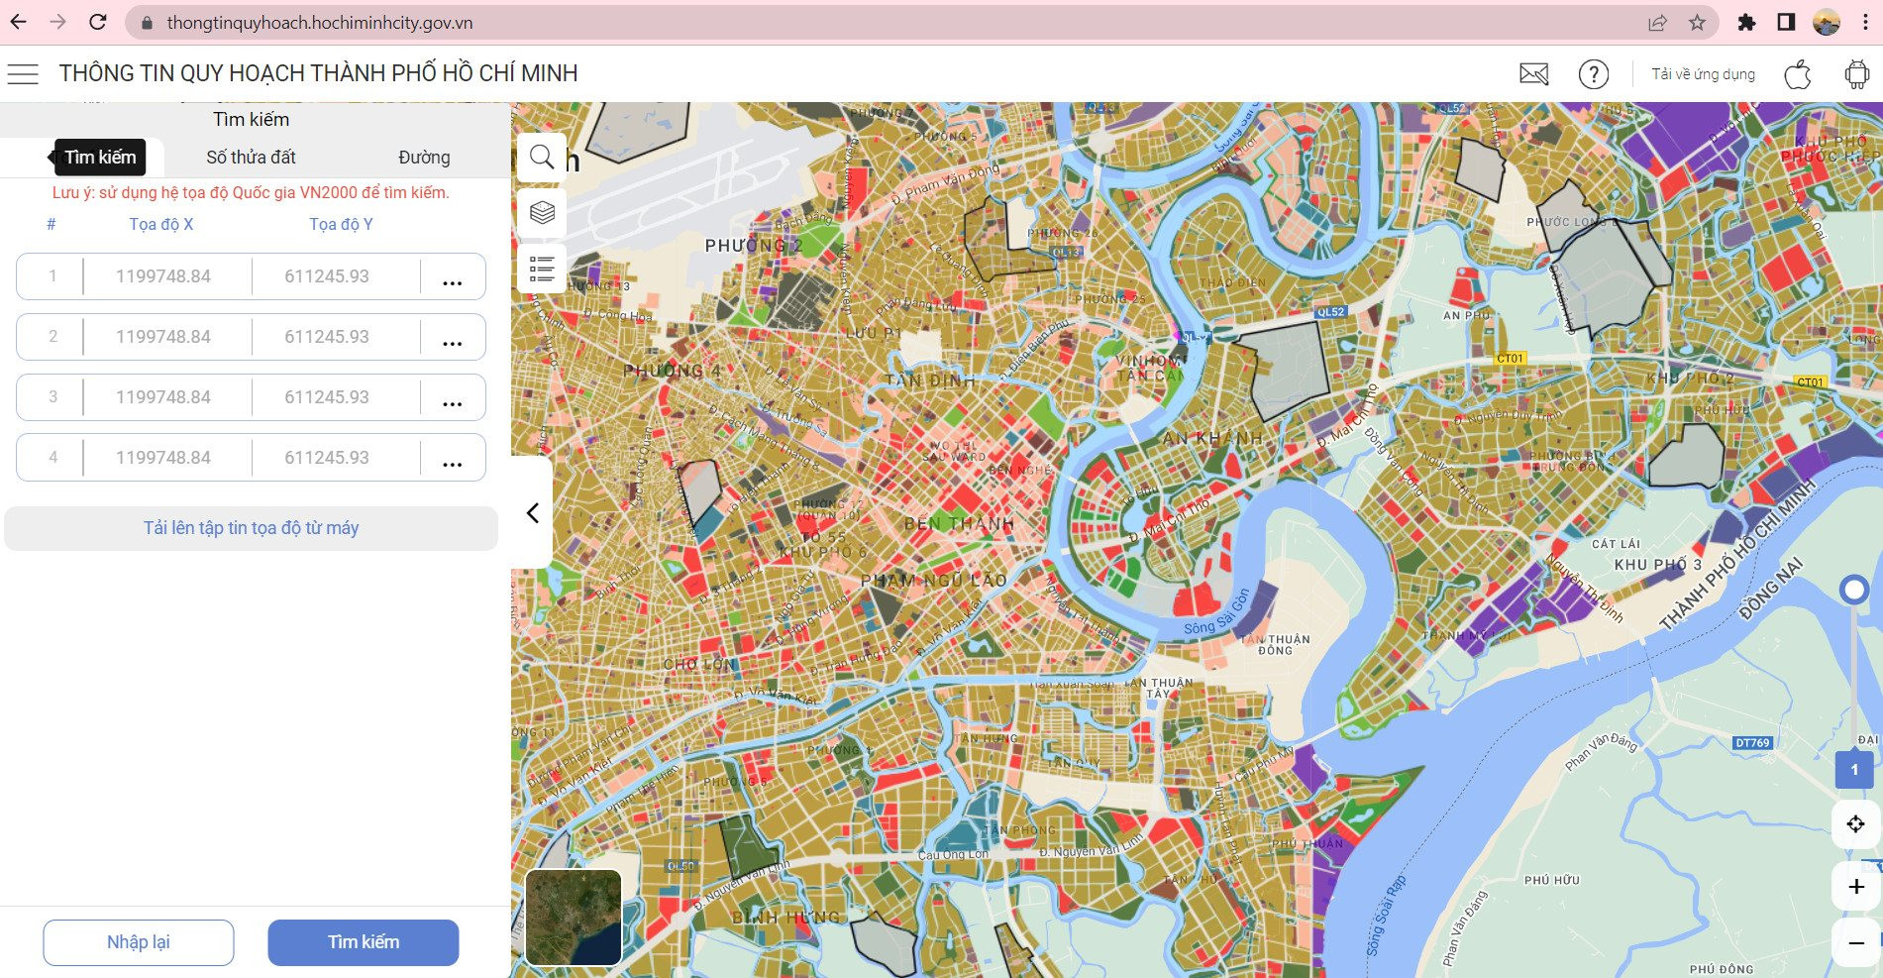Open options for coordinate row 1
The image size is (1883, 978).
(453, 276)
